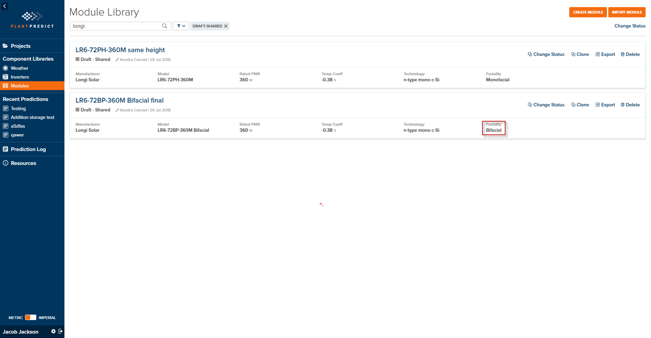The image size is (651, 338).
Task: Collapse sidebar with the back chevron
Action: (x=5, y=6)
